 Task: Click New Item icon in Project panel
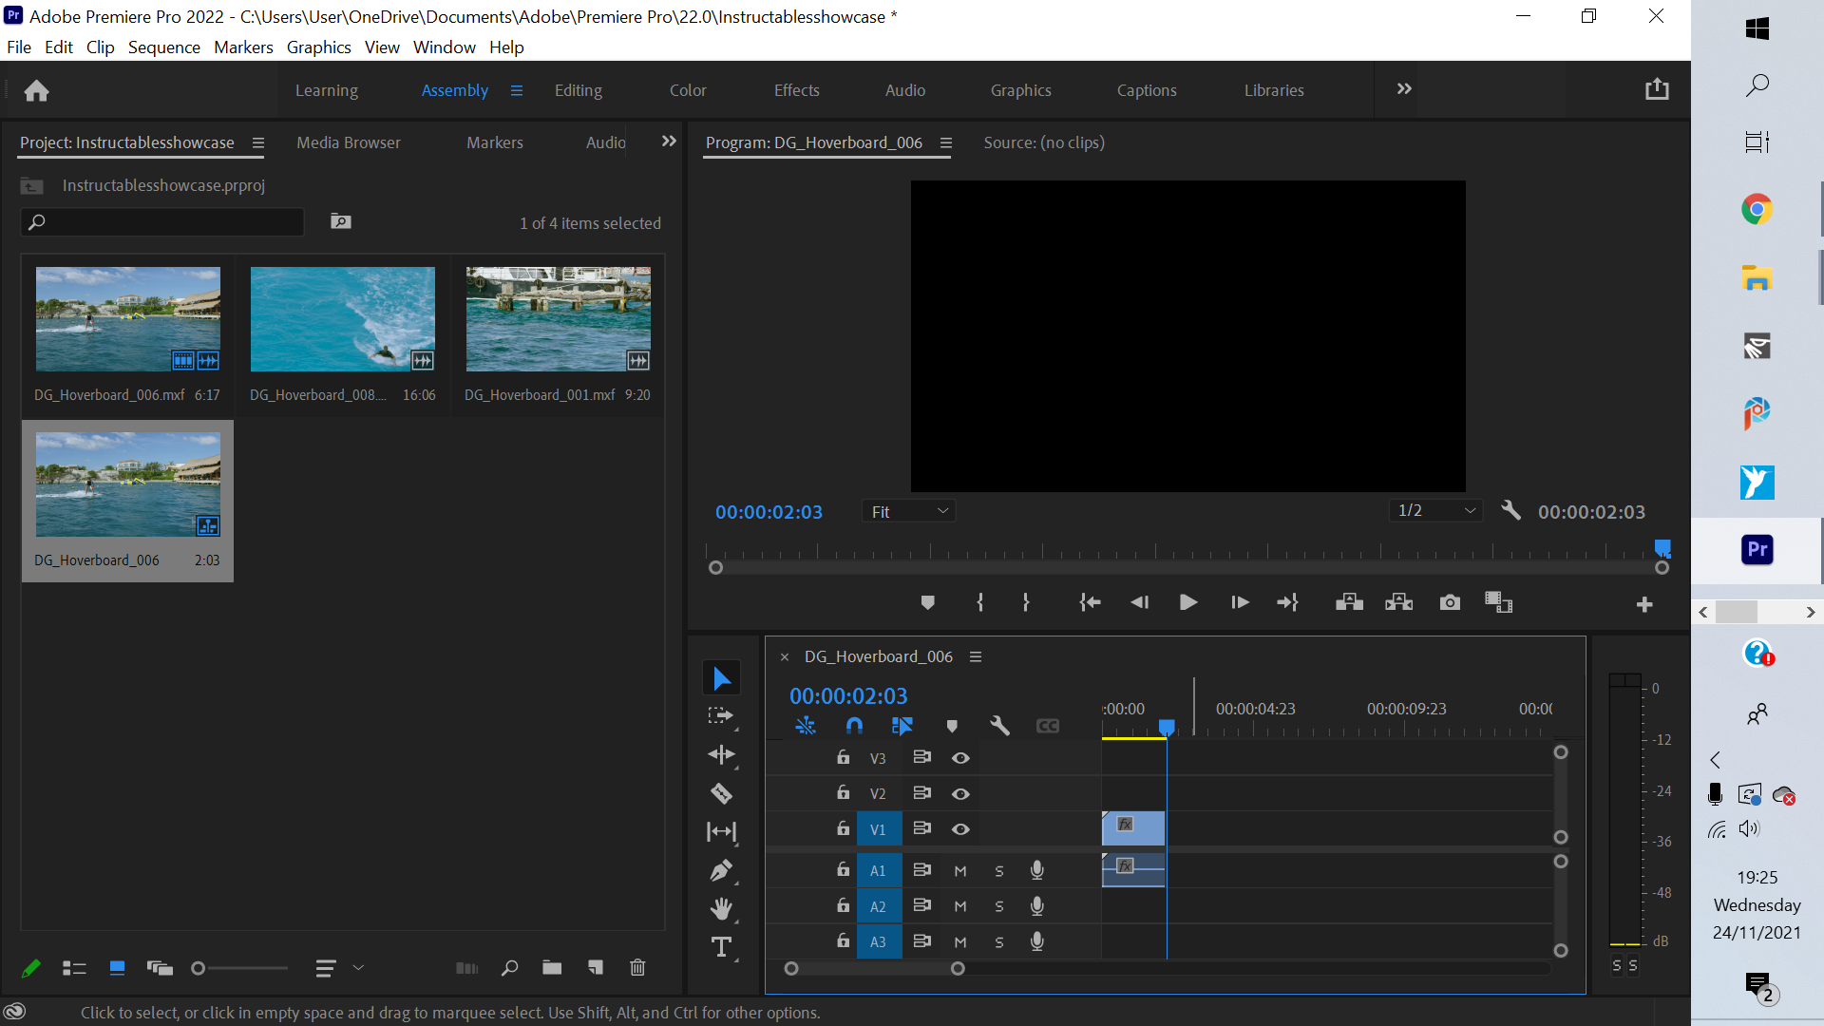pyautogui.click(x=596, y=968)
